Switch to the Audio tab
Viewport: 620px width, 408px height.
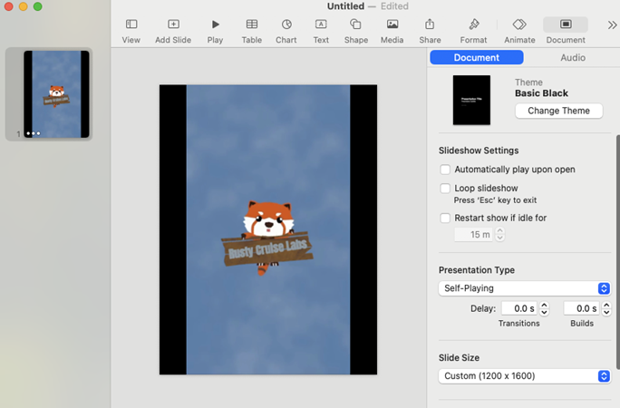pos(573,57)
